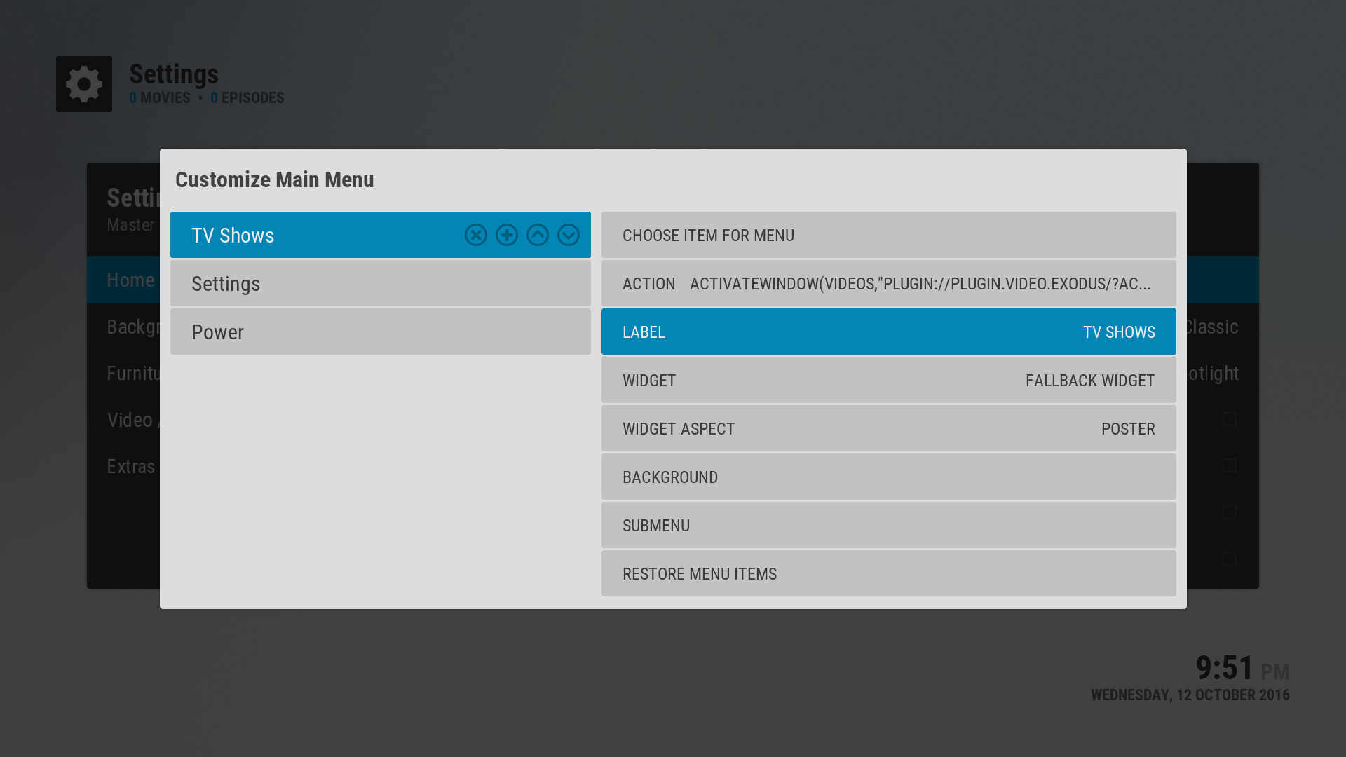Edit the Action ActivateWindow field
1346x757 pixels.
pos(888,284)
